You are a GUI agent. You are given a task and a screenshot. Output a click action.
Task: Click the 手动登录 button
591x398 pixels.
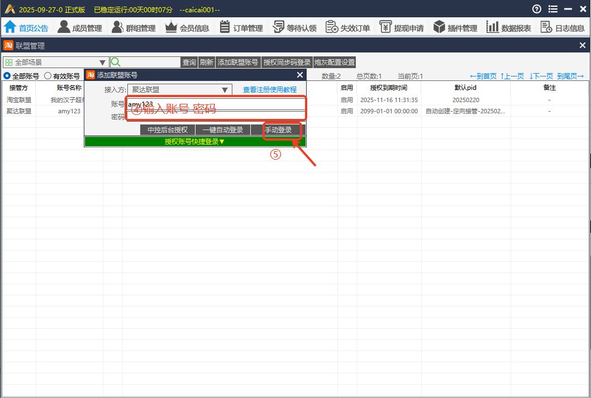[278, 130]
